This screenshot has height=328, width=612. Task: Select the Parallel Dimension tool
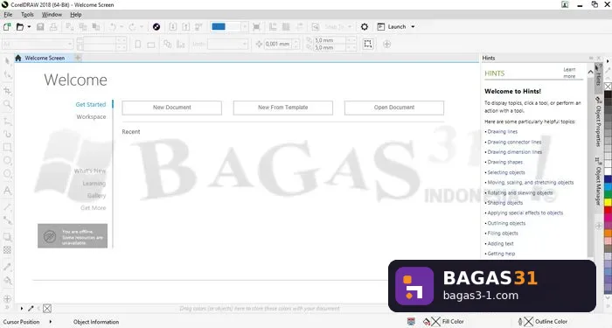coord(7,207)
